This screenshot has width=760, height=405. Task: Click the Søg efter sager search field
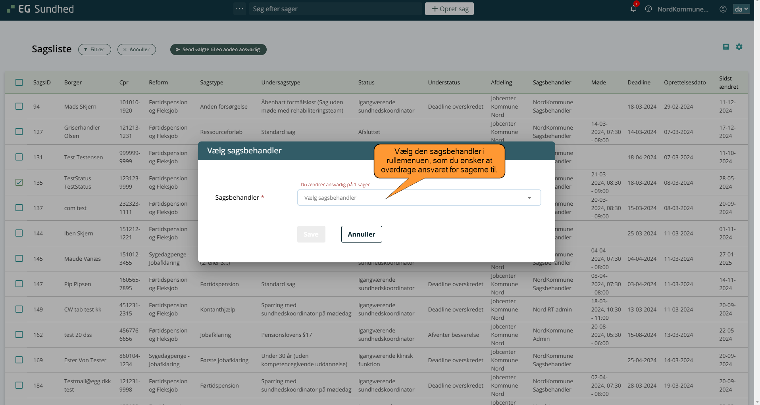click(x=335, y=9)
